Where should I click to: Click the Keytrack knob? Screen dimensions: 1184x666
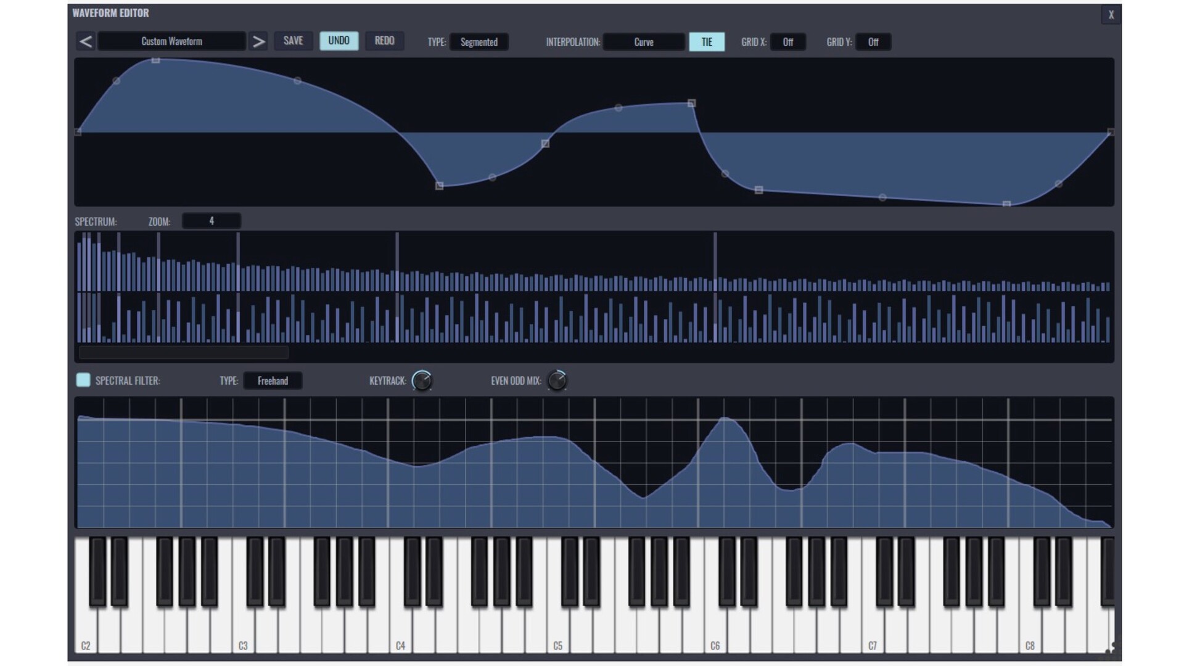click(422, 380)
